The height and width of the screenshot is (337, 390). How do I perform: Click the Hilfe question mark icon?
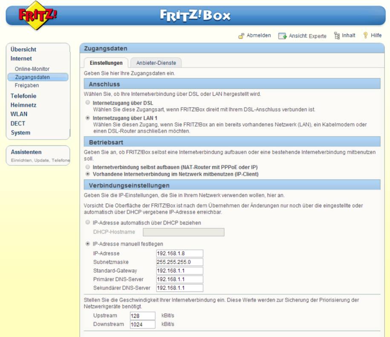[x=365, y=35]
